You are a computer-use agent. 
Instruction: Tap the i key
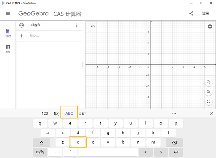[146, 123]
